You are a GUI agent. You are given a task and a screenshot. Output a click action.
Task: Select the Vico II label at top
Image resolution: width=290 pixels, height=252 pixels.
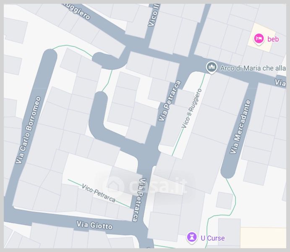coord(154,15)
